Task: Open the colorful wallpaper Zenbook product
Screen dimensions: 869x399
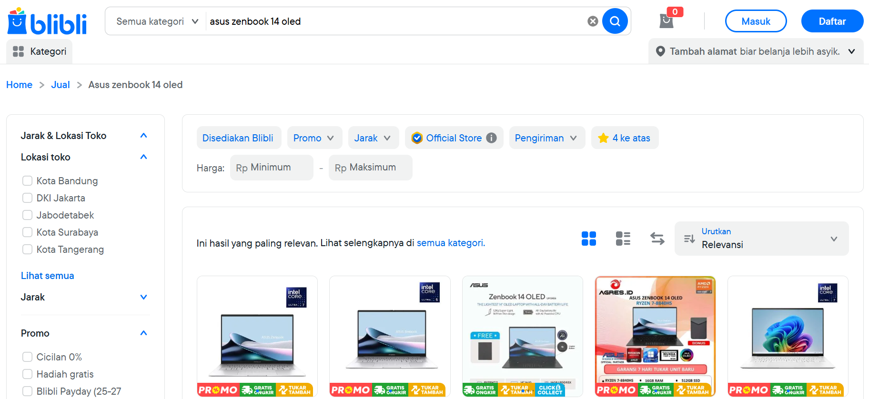Action: [x=788, y=336]
